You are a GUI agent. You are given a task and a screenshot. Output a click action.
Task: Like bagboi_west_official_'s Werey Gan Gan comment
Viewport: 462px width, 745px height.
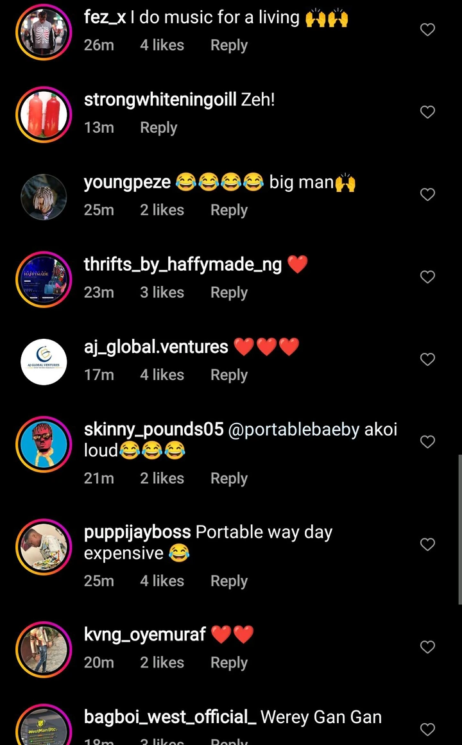coord(427,729)
